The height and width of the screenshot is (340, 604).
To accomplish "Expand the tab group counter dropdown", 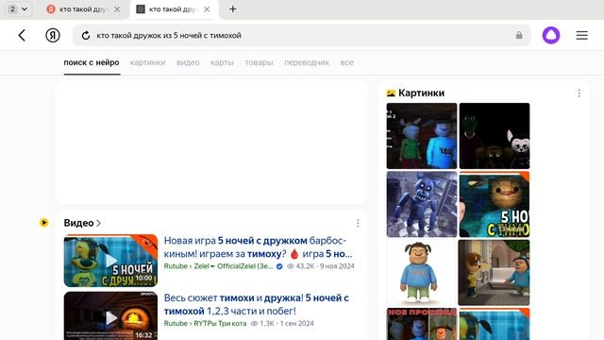I will coord(18,9).
